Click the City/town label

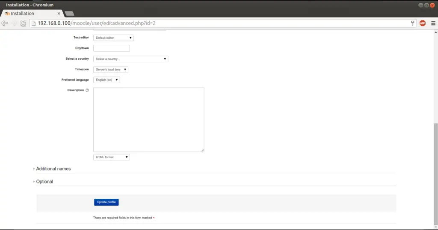82,48
